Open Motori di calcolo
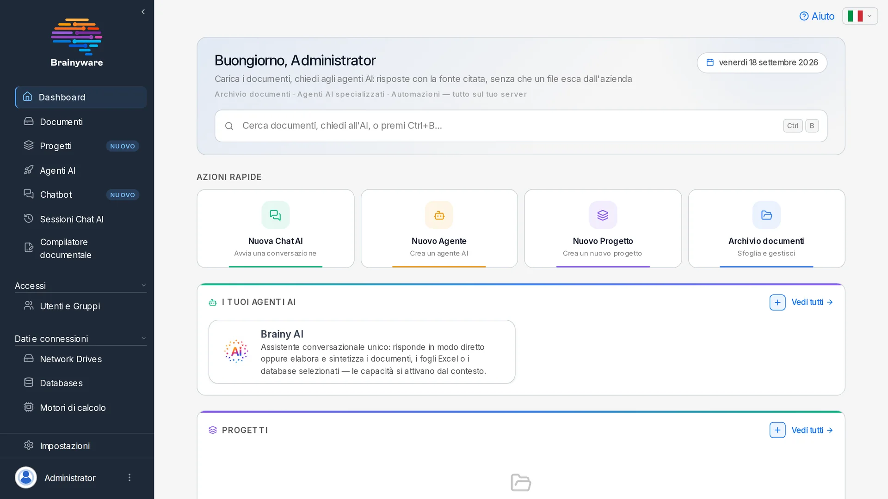Image resolution: width=888 pixels, height=499 pixels. pos(81,408)
